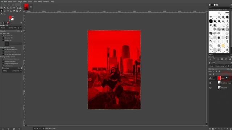Adjust Threshold slider

coord(12,68)
